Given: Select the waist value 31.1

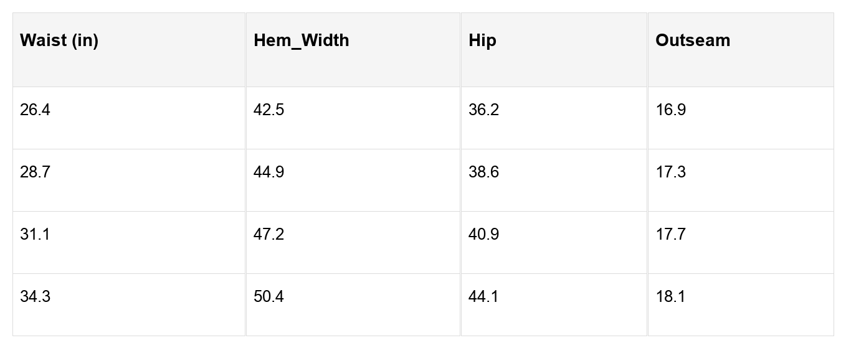Looking at the screenshot, I should point(35,235).
